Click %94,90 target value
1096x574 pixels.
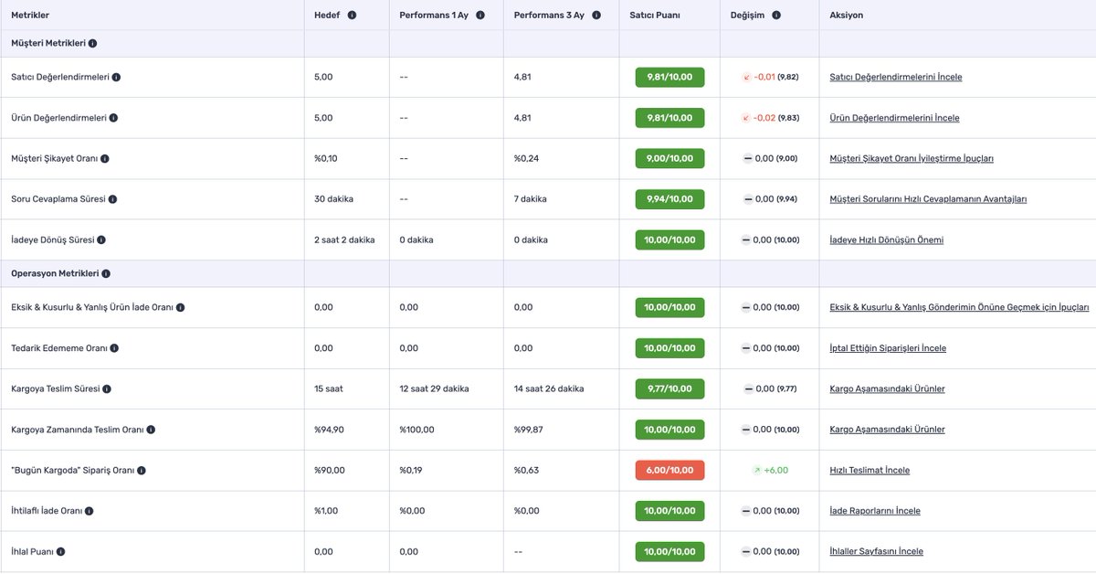[332, 430]
